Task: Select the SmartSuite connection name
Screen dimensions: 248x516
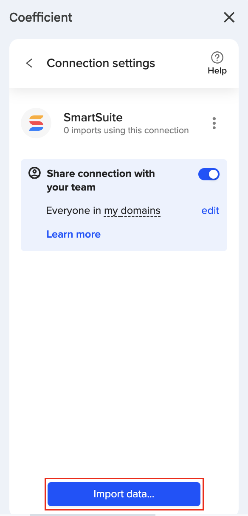Action: click(x=93, y=117)
